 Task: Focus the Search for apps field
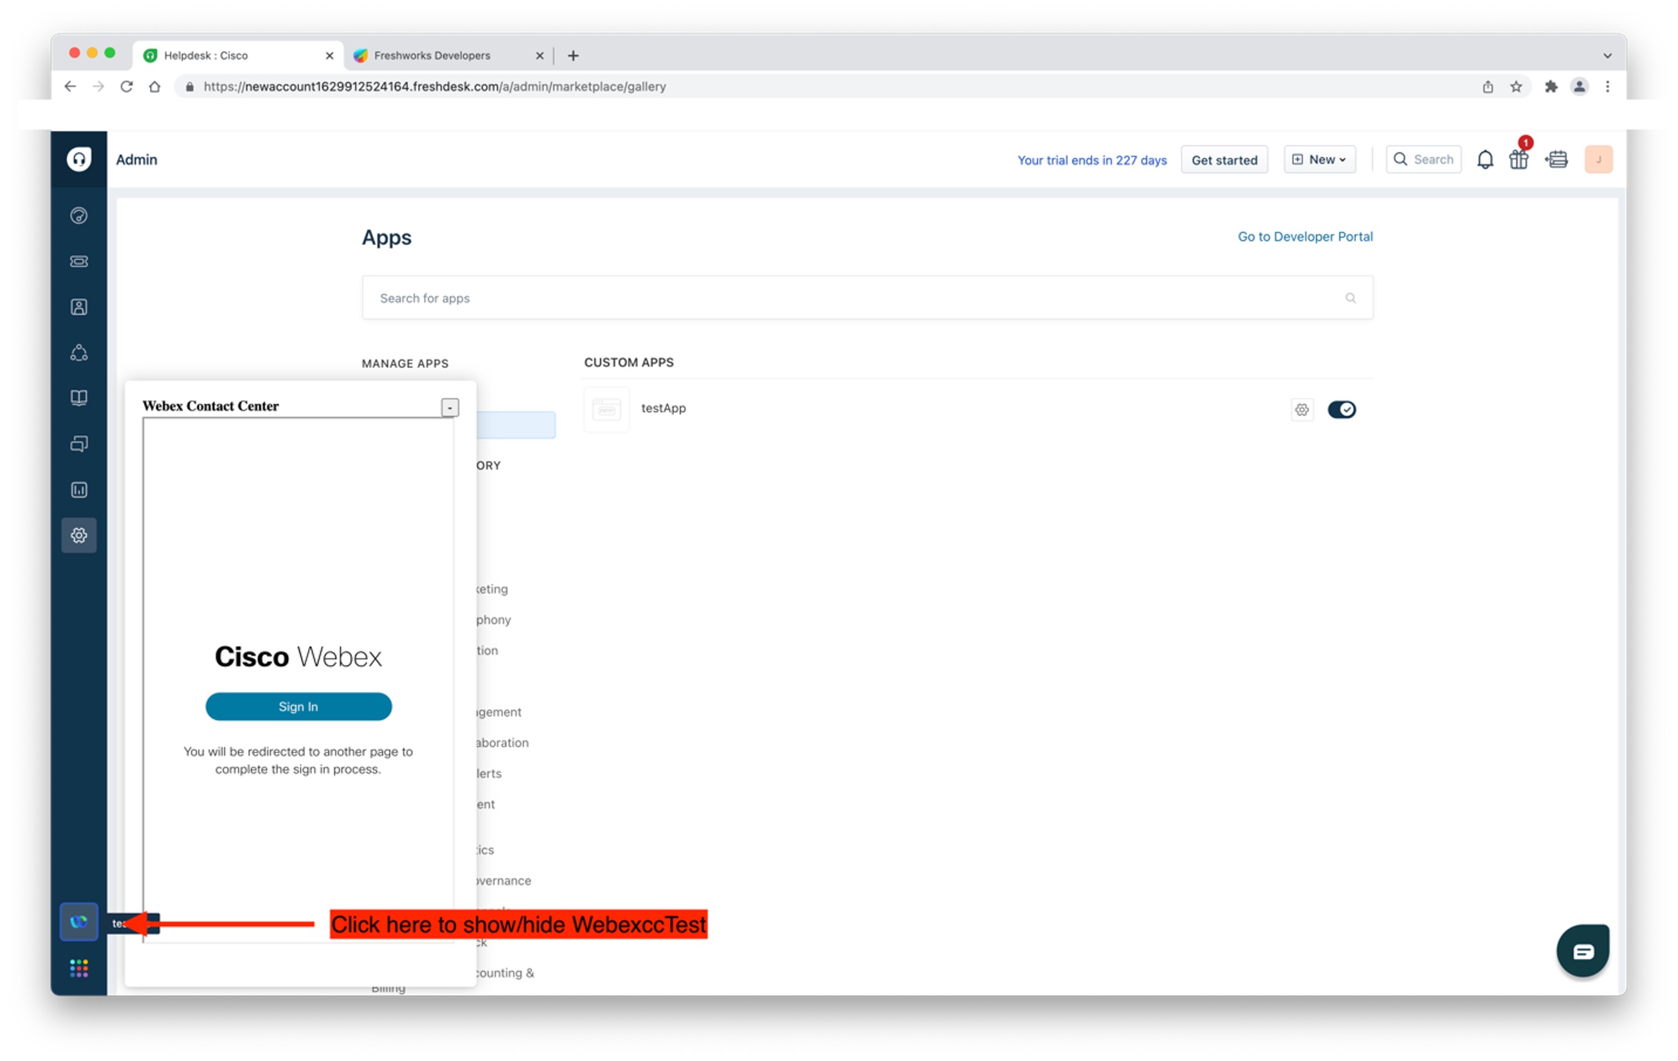click(867, 298)
